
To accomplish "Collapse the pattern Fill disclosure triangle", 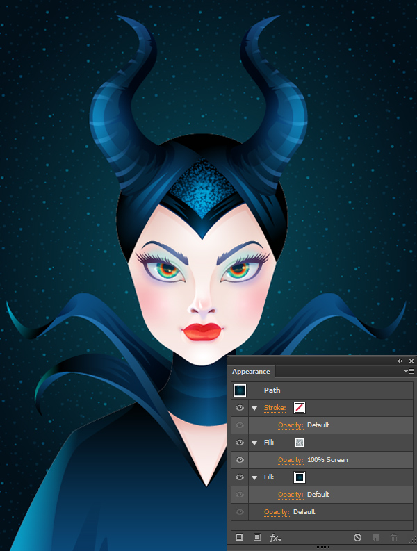I will pos(254,443).
